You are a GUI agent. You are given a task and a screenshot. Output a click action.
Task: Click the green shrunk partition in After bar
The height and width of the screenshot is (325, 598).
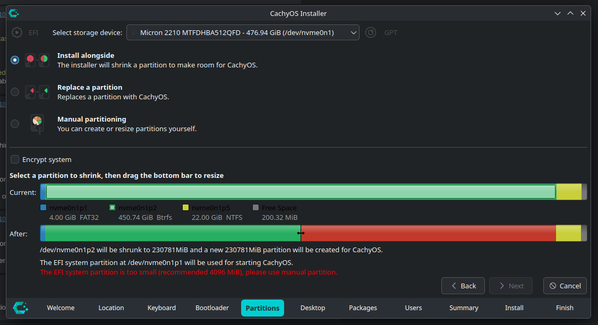[173, 233]
